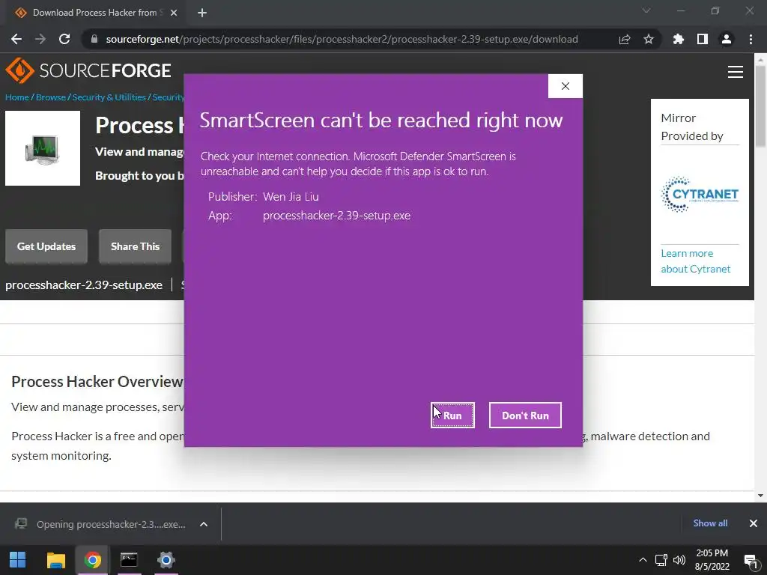Click the forward navigation arrow
The height and width of the screenshot is (575, 767).
40,39
